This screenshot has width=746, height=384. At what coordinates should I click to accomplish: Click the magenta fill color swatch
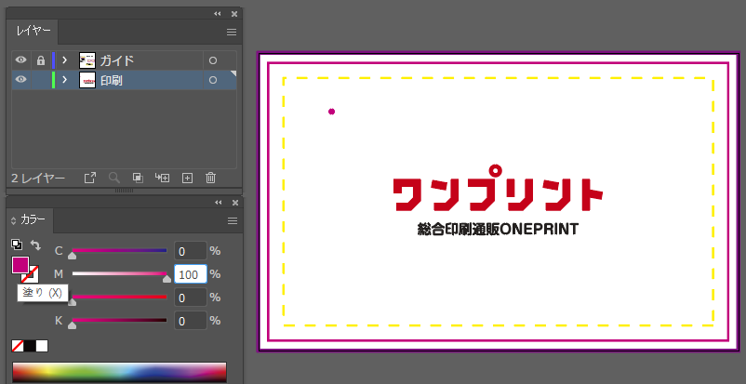(20, 265)
